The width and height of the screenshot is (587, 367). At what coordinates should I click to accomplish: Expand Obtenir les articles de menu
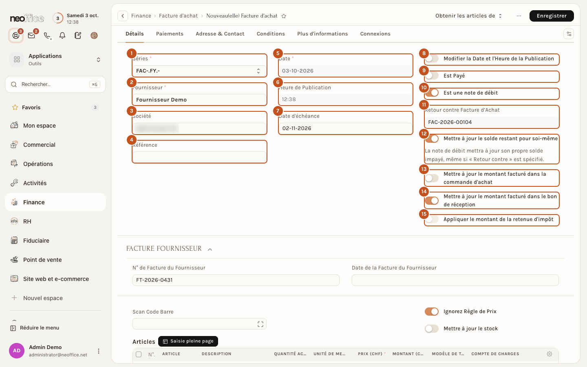468,16
